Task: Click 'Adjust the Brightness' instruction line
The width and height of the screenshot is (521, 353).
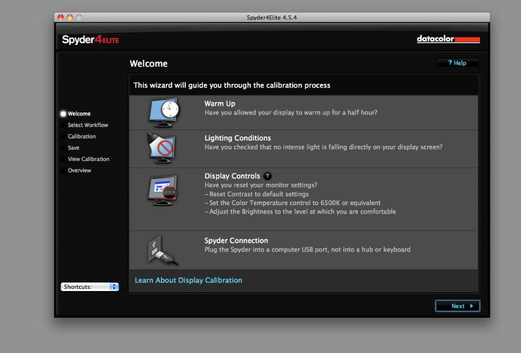Action: tap(301, 211)
